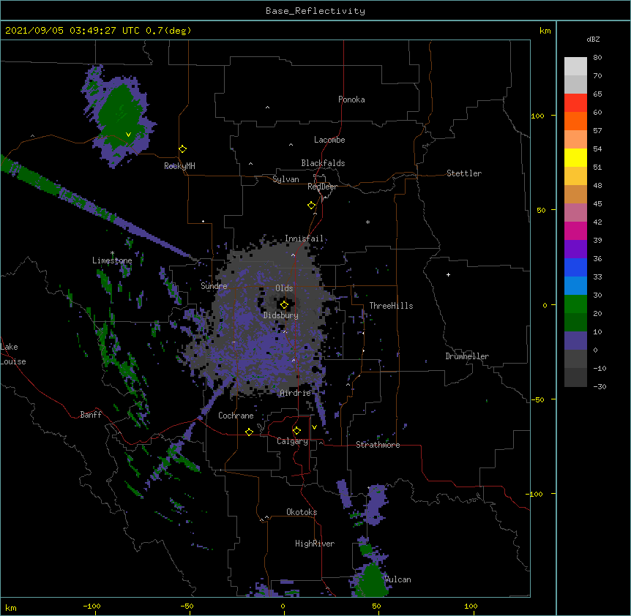Viewport: 631px width, 616px height.
Task: Click the ThreeHills label
Action: [391, 306]
